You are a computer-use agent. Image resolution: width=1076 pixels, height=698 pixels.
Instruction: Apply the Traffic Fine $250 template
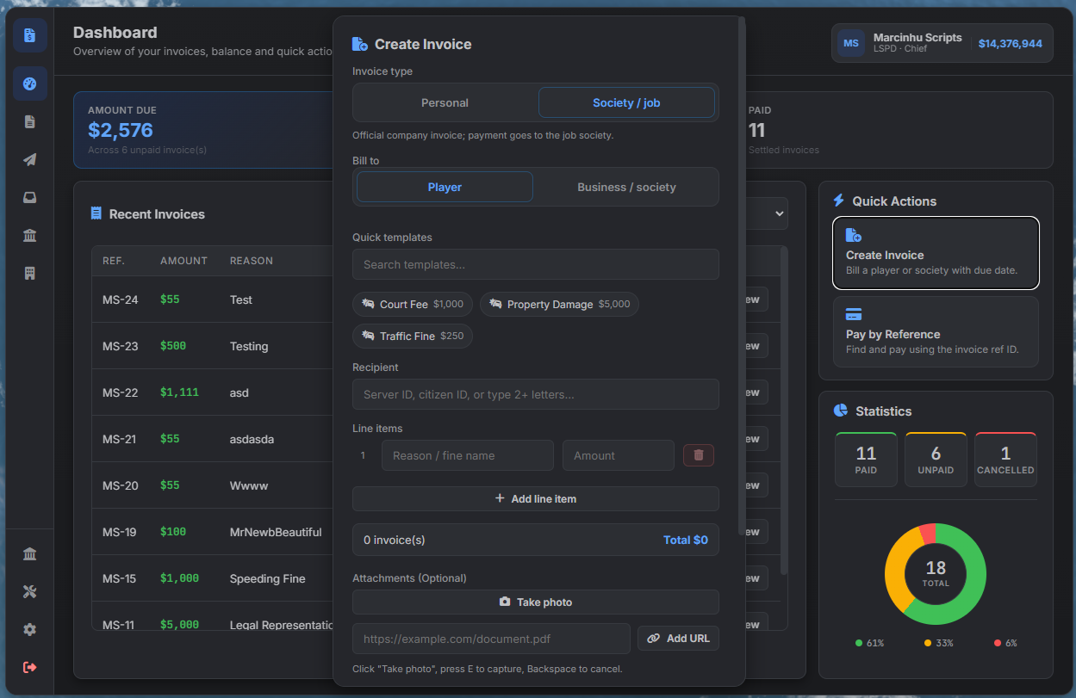413,336
